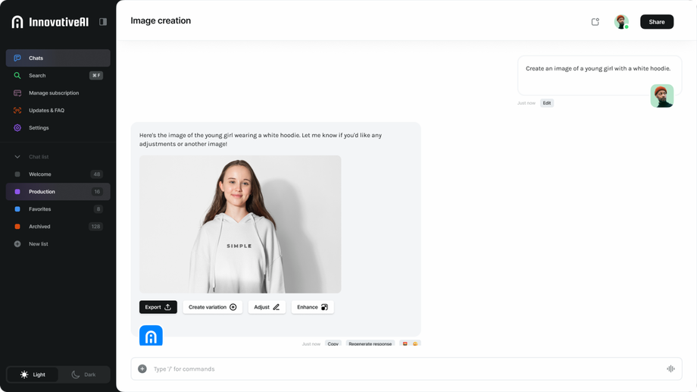Open Manage subscription page
697x392 pixels.
coord(53,93)
